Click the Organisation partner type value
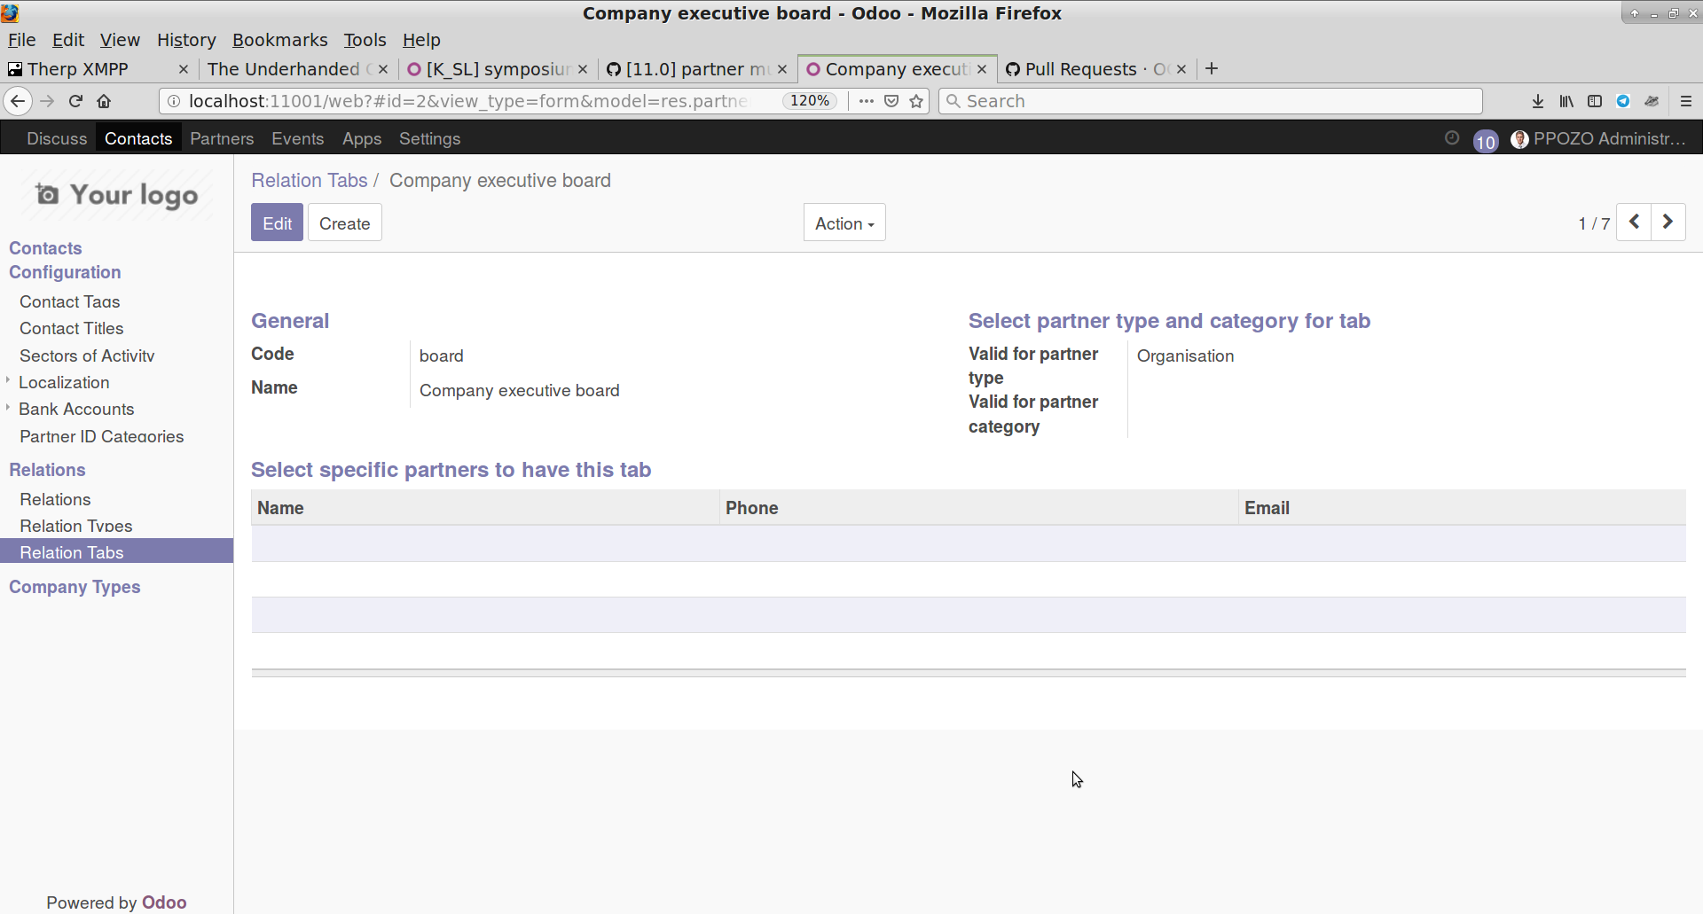Screen dimensions: 1703x914 [x=1185, y=355]
